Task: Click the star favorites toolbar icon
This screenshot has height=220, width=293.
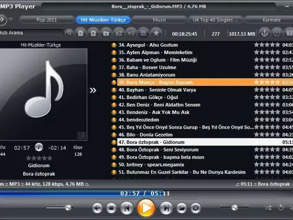Action: [x=156, y=33]
